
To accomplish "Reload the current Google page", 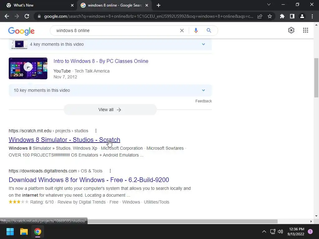I will click(27, 16).
